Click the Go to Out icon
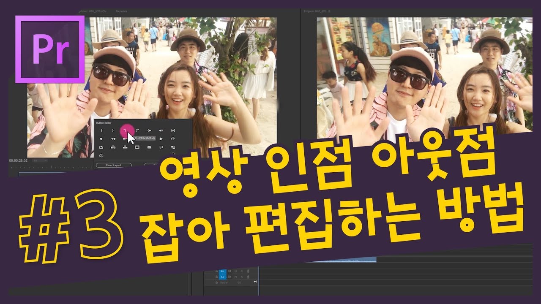Image resolution: width=541 pixels, height=304 pixels. click(x=161, y=130)
